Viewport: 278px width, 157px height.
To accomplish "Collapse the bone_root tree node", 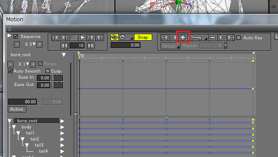I will coord(10,121).
